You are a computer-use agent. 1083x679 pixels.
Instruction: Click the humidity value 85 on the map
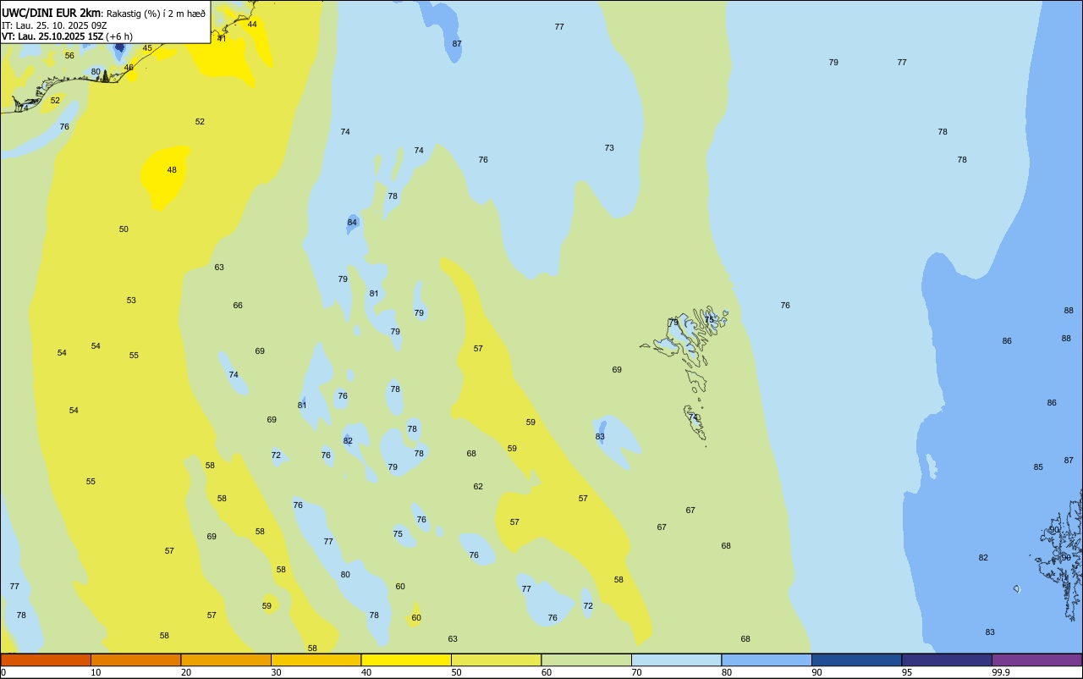(x=1038, y=467)
